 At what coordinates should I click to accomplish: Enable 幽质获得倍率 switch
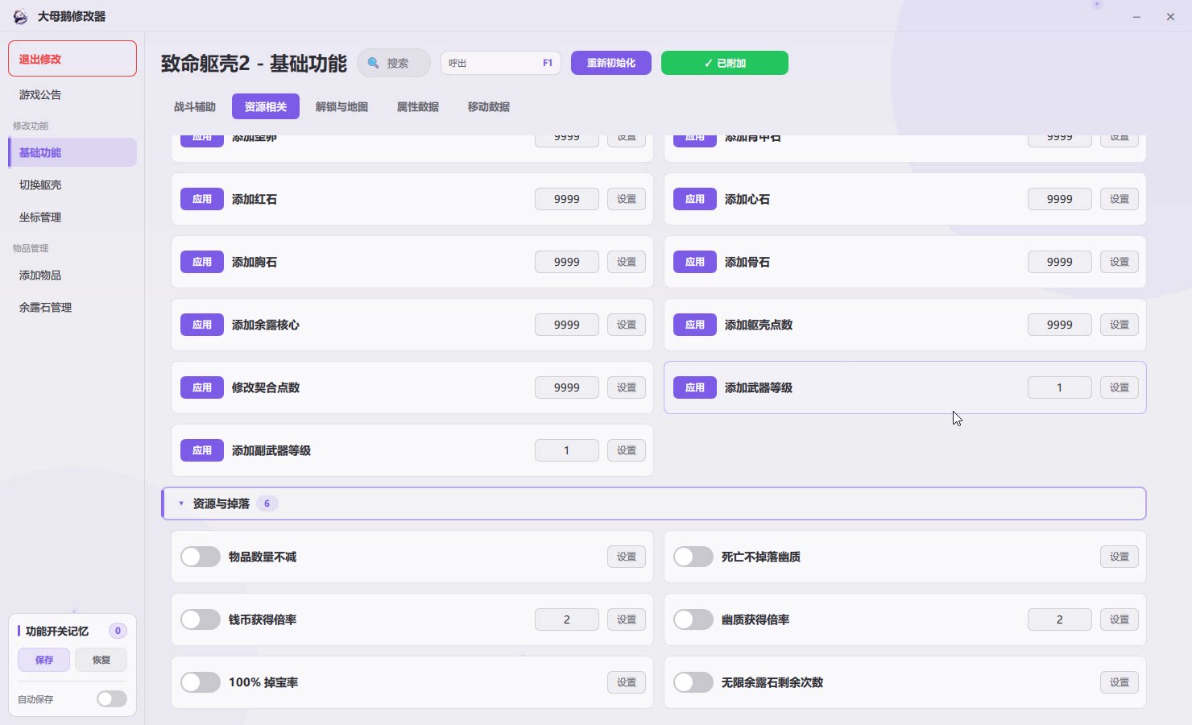[693, 619]
